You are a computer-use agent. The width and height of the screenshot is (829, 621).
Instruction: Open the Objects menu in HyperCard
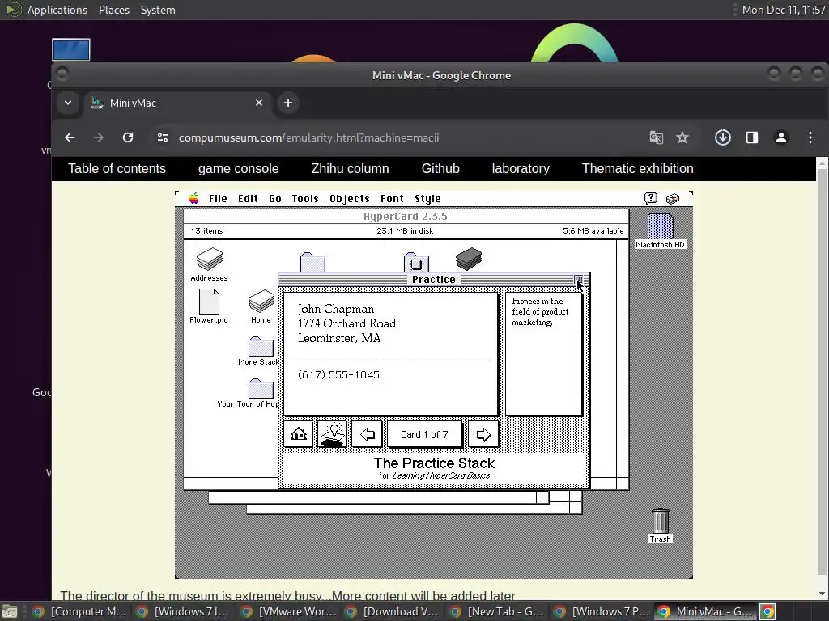click(350, 199)
